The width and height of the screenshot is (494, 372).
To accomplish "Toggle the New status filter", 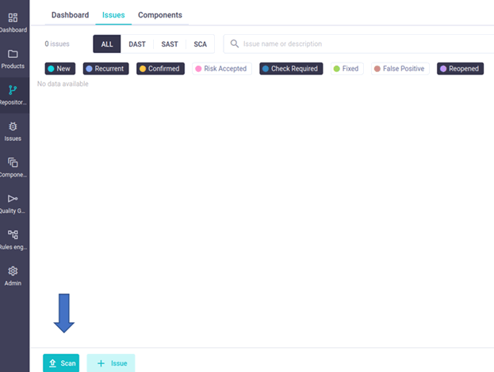I will (59, 69).
